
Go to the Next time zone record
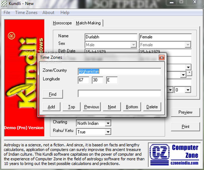112,107
